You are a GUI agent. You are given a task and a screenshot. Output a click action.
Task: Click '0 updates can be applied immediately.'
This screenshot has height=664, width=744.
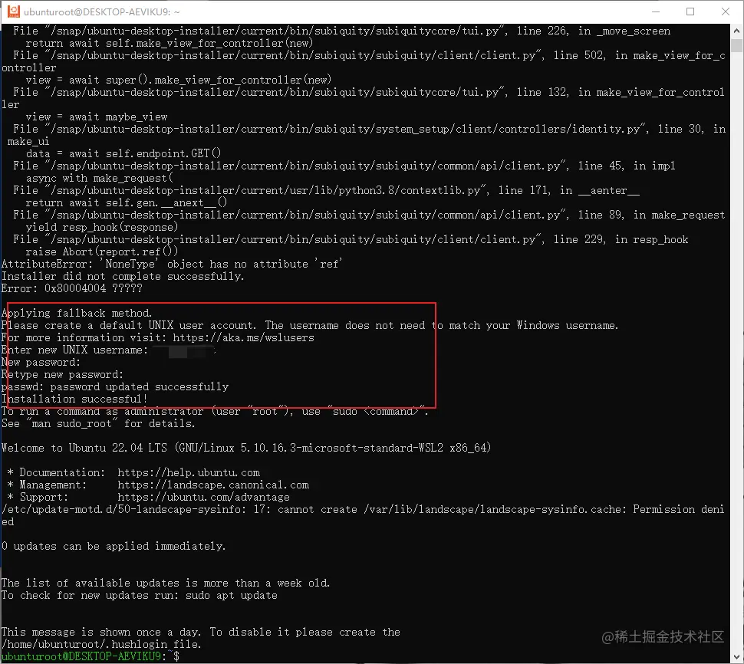tap(114, 547)
